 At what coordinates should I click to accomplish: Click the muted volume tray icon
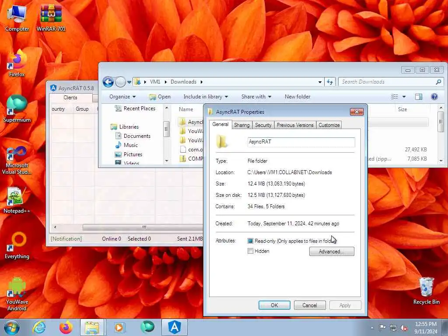[x=404, y=328]
